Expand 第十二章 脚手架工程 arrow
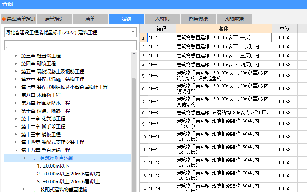Screen dimensions: 307x192 coord(16,126)
